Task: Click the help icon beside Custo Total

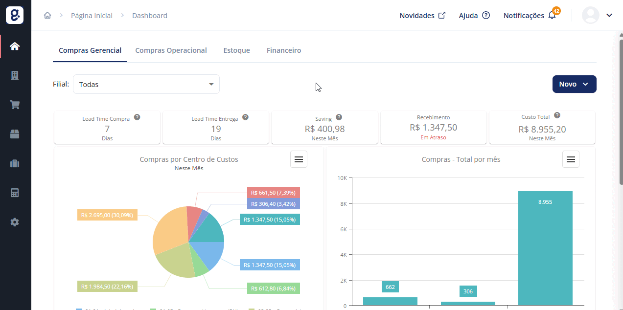Action: coord(557,116)
